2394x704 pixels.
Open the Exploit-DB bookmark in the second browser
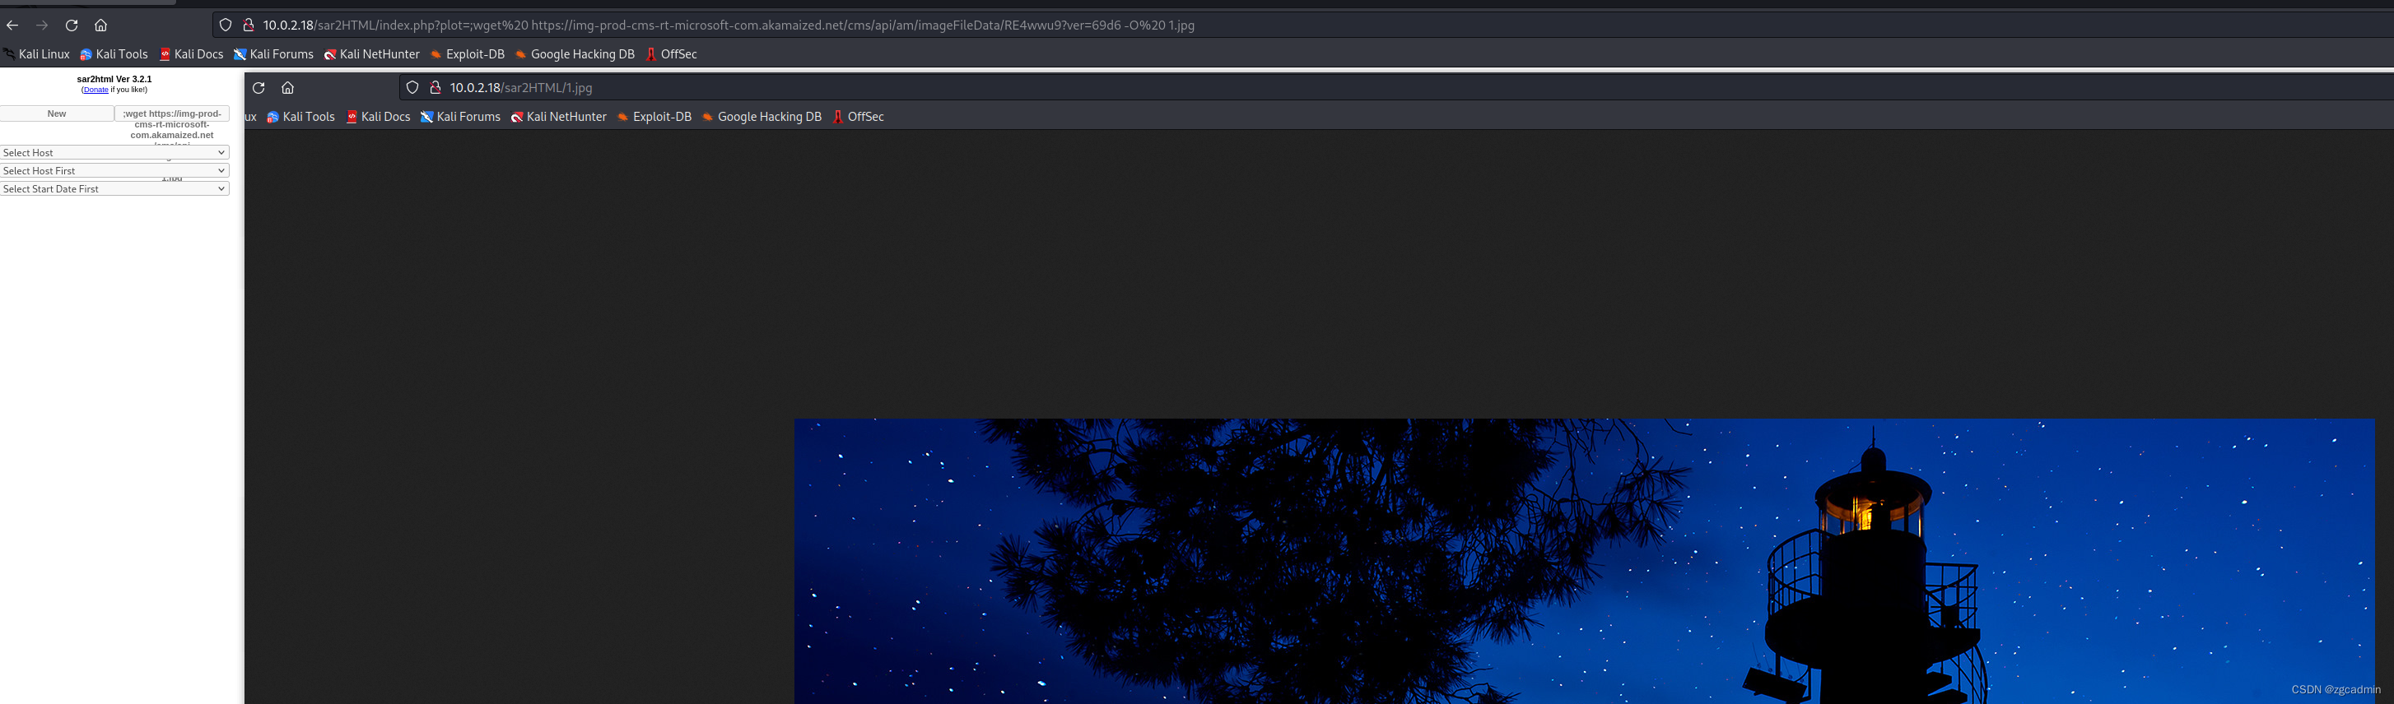pos(654,116)
